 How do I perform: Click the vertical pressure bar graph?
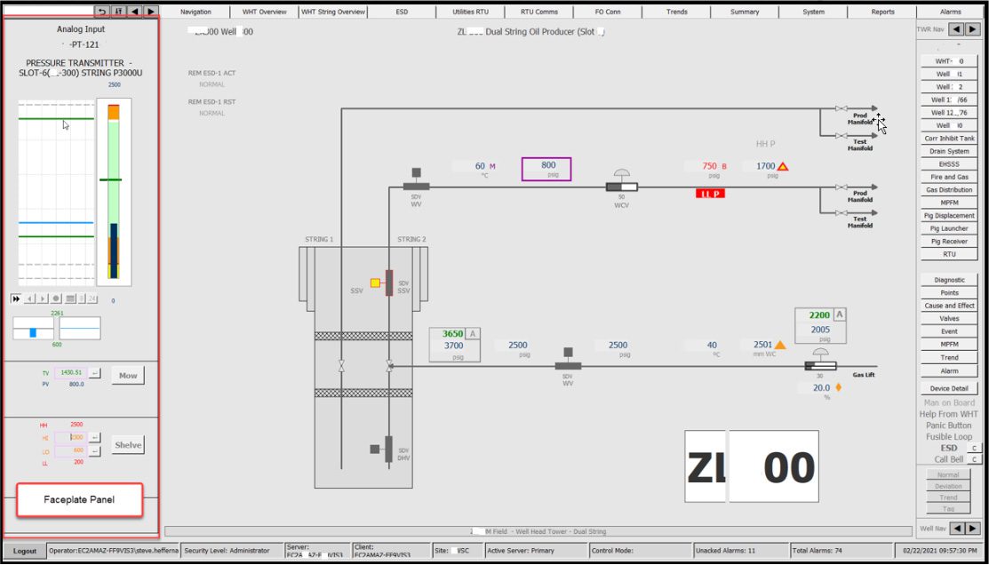click(x=114, y=192)
